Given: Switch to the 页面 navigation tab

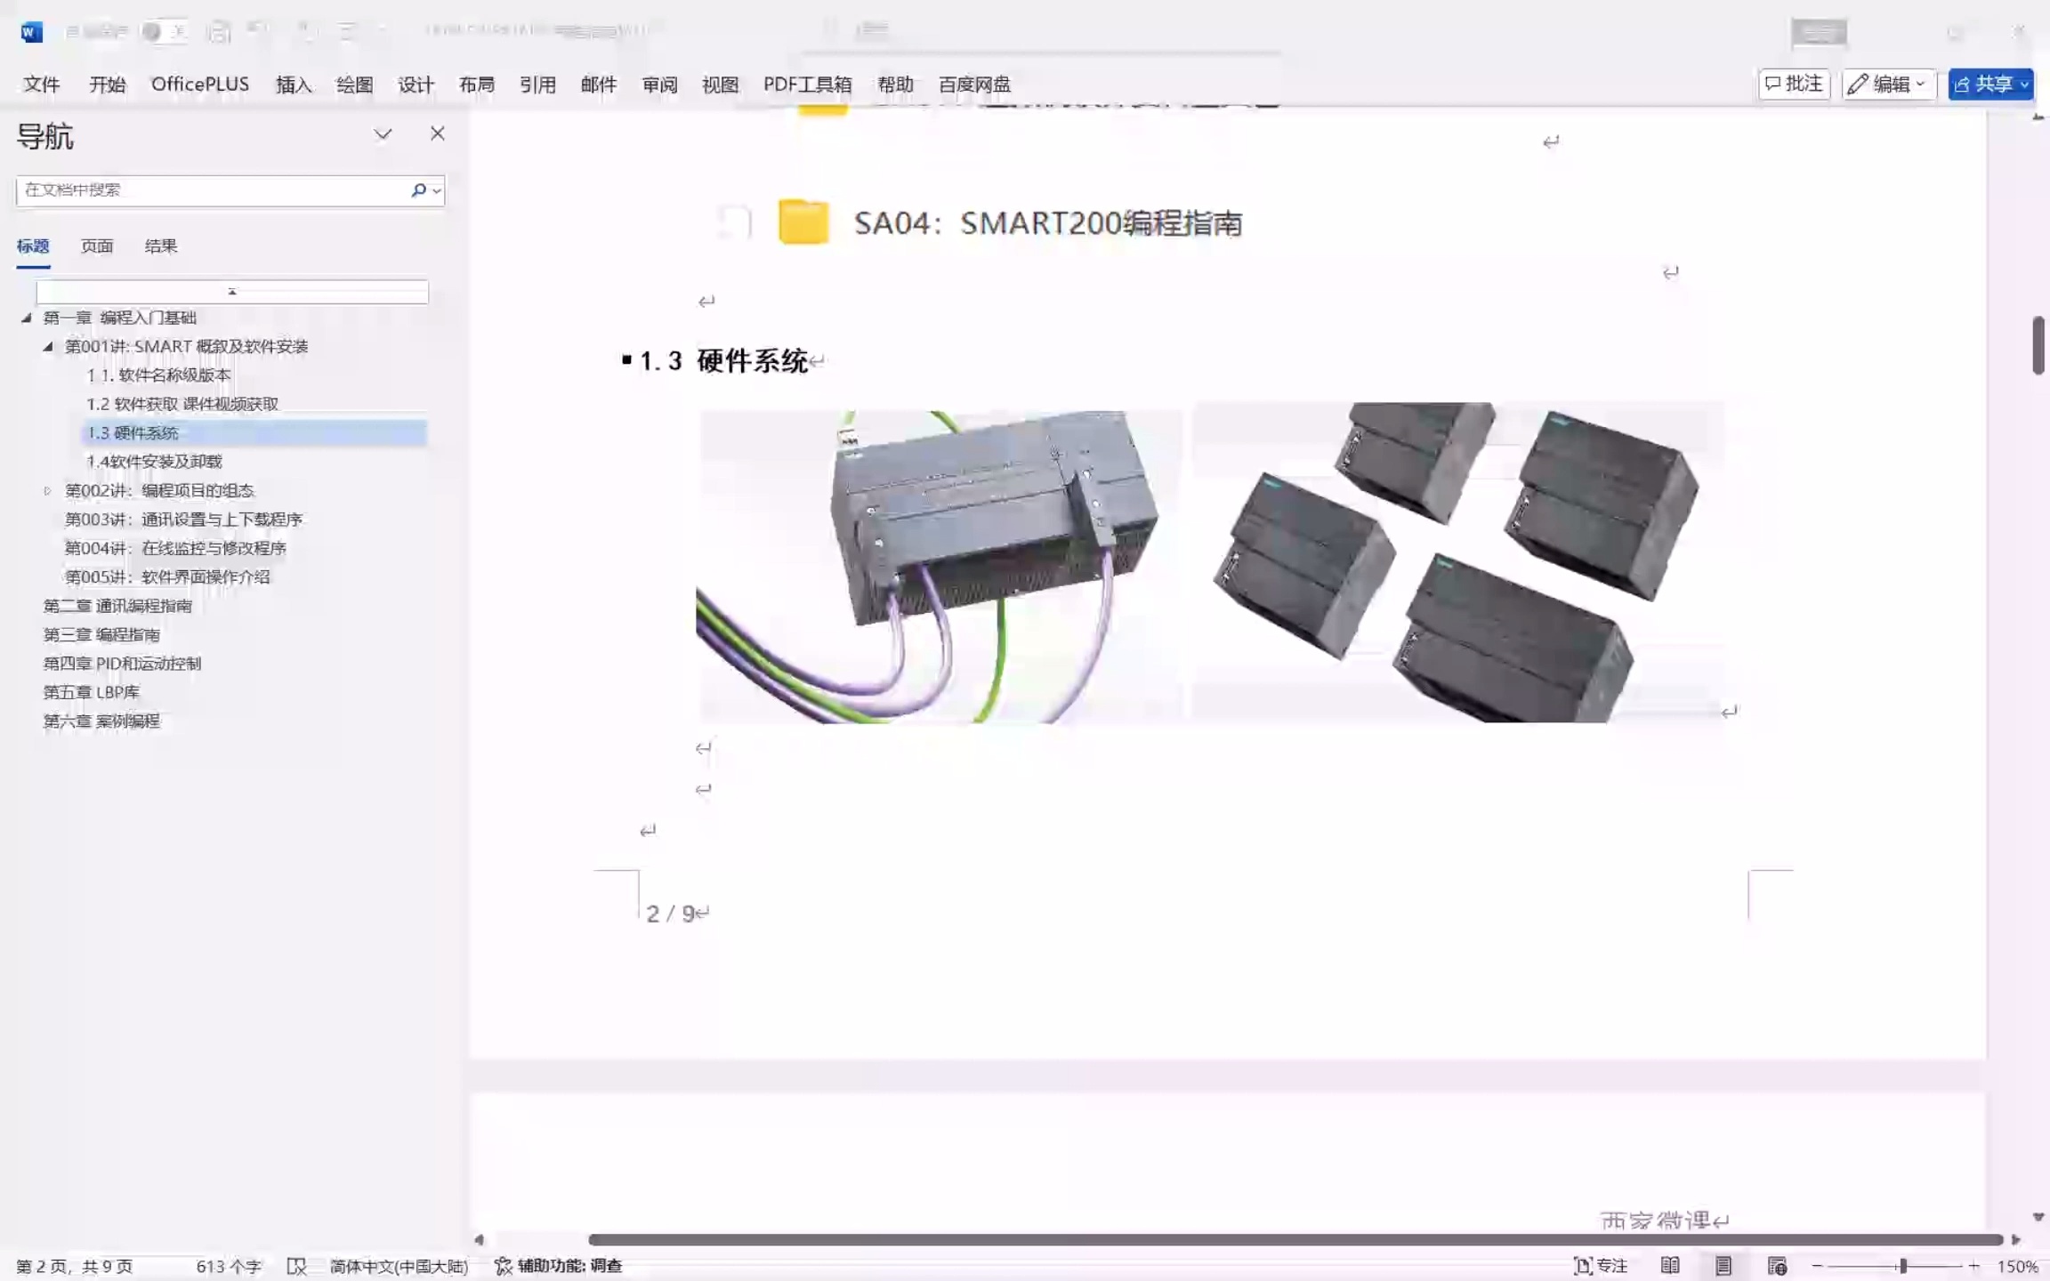Looking at the screenshot, I should (97, 246).
